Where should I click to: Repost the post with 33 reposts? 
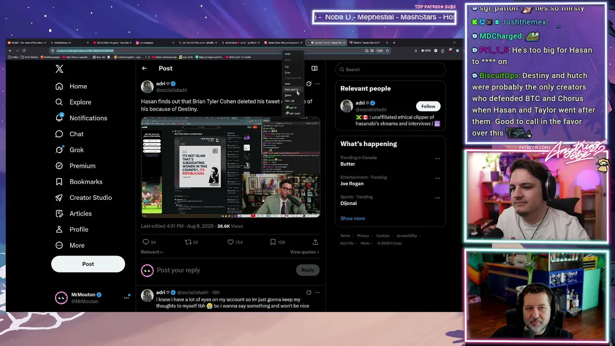tap(191, 242)
